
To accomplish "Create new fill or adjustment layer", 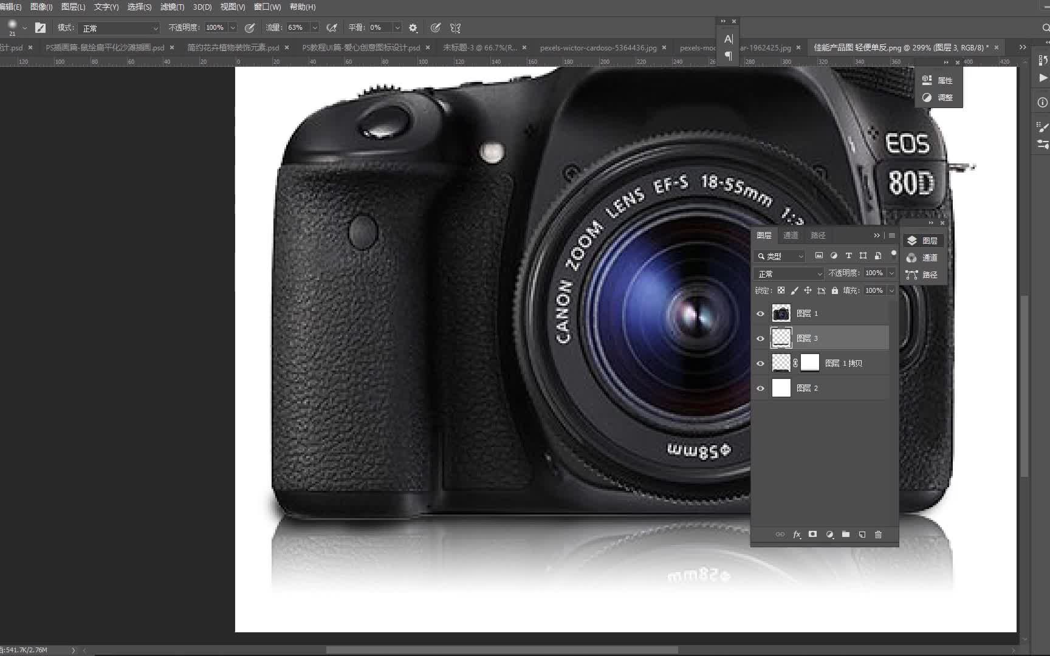I will tap(829, 535).
